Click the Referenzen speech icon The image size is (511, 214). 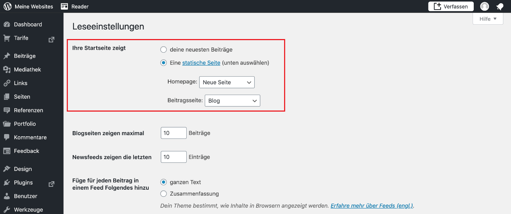pyautogui.click(x=7, y=110)
